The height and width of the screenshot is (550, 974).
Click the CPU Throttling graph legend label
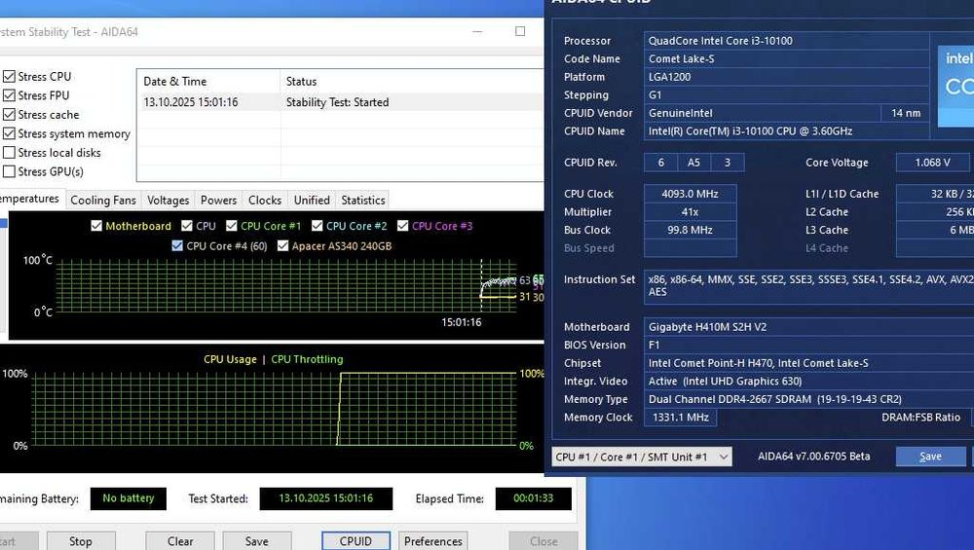pyautogui.click(x=307, y=359)
